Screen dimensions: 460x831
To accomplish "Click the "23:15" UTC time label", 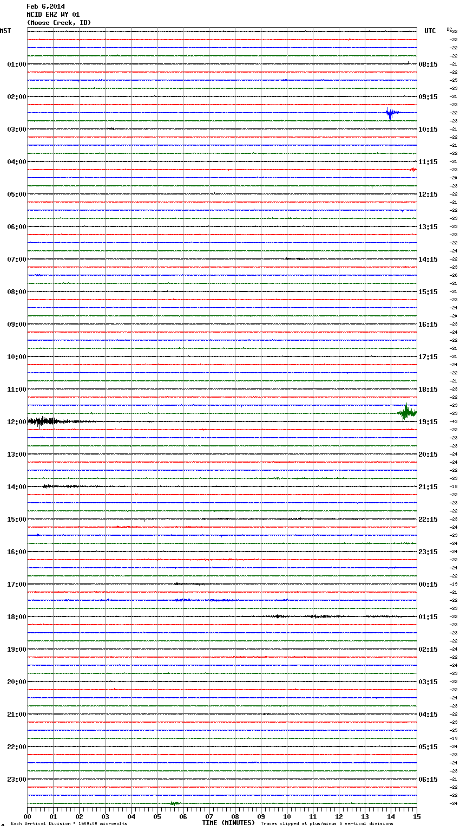I will (x=428, y=552).
